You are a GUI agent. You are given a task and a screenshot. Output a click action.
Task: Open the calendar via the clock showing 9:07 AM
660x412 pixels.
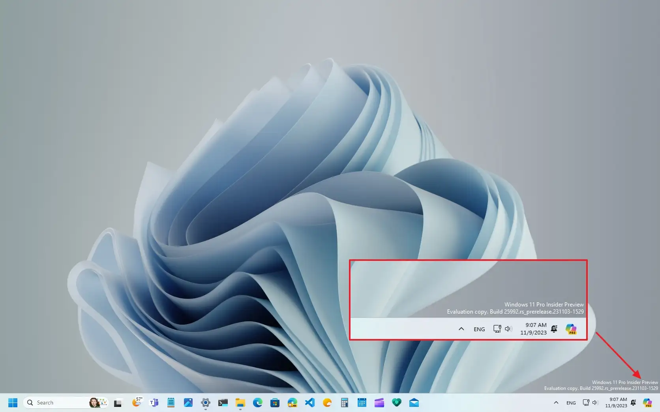coord(617,403)
